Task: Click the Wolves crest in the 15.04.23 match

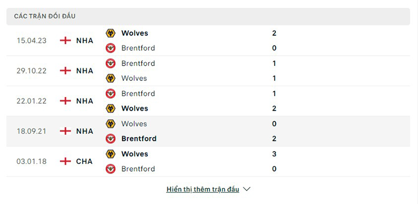Action: (x=110, y=33)
